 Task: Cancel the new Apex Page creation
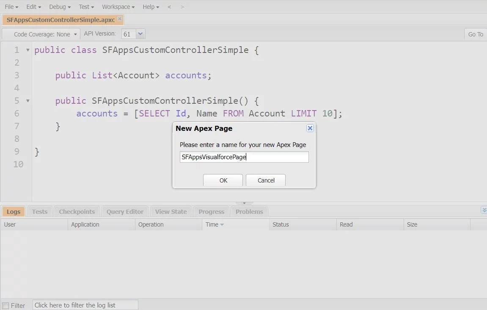(x=265, y=180)
